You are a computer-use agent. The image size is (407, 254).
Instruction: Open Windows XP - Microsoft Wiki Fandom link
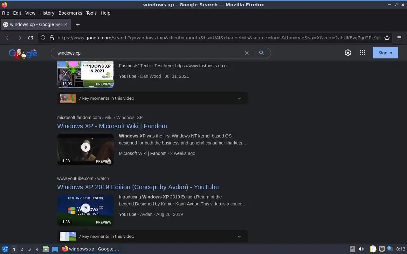pyautogui.click(x=112, y=126)
